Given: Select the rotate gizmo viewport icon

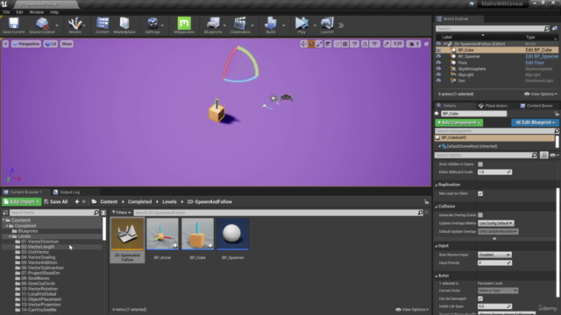Looking at the screenshot, I should [311, 44].
